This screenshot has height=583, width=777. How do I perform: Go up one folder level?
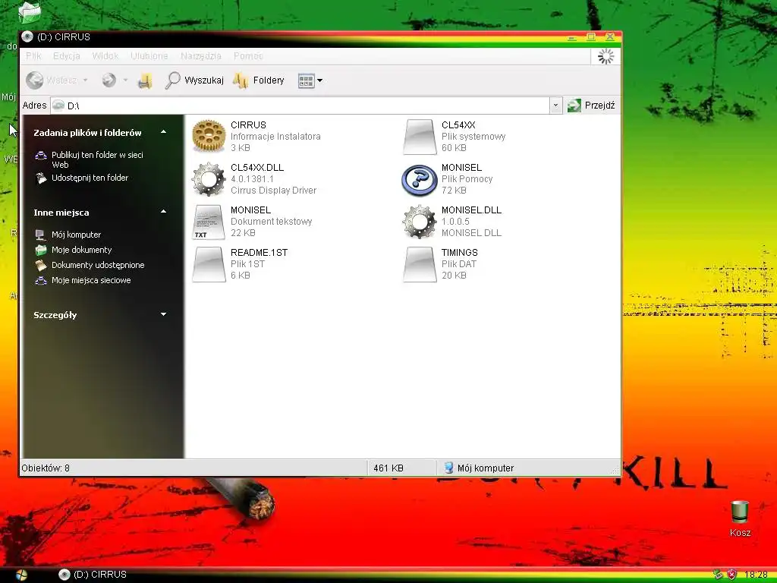(145, 80)
